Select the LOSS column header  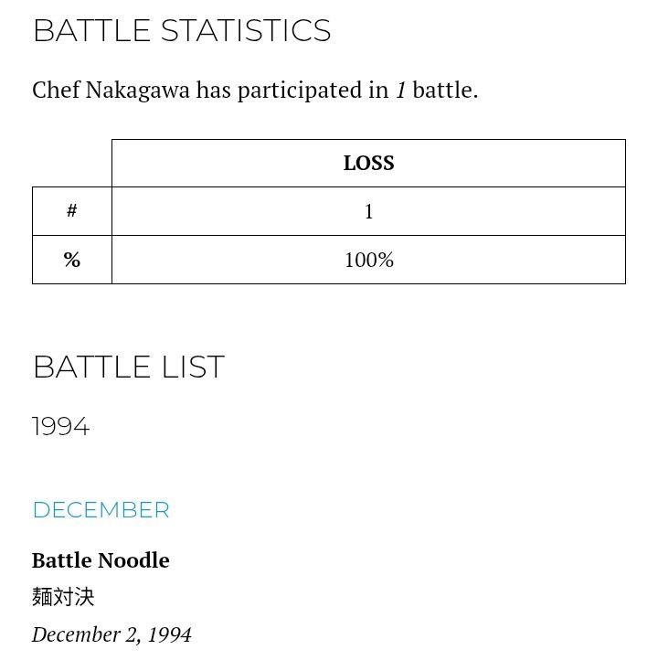(x=368, y=164)
